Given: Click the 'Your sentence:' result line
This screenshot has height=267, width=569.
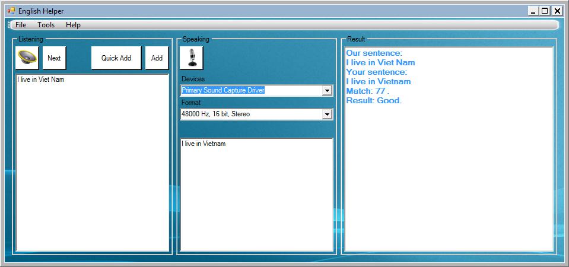Looking at the screenshot, I should coord(377,72).
